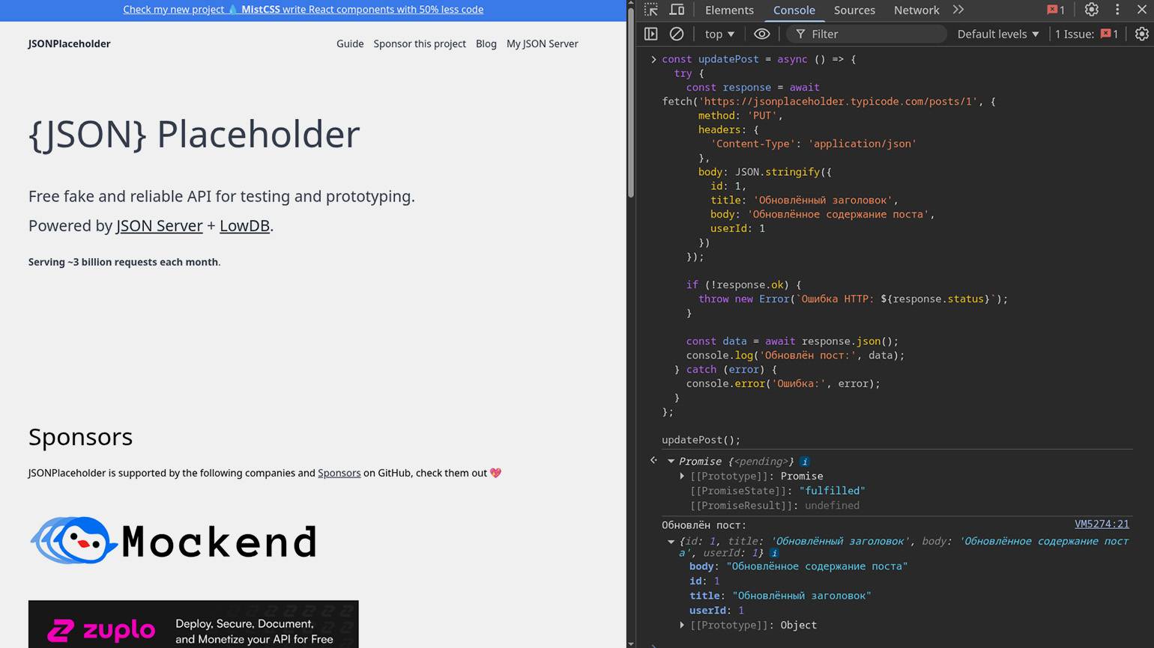Open the top JavaScript context dropdown
1154x648 pixels.
(x=719, y=34)
